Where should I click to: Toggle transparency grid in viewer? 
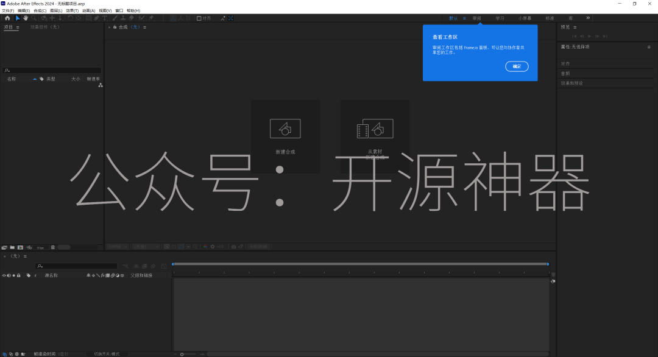pyautogui.click(x=173, y=247)
